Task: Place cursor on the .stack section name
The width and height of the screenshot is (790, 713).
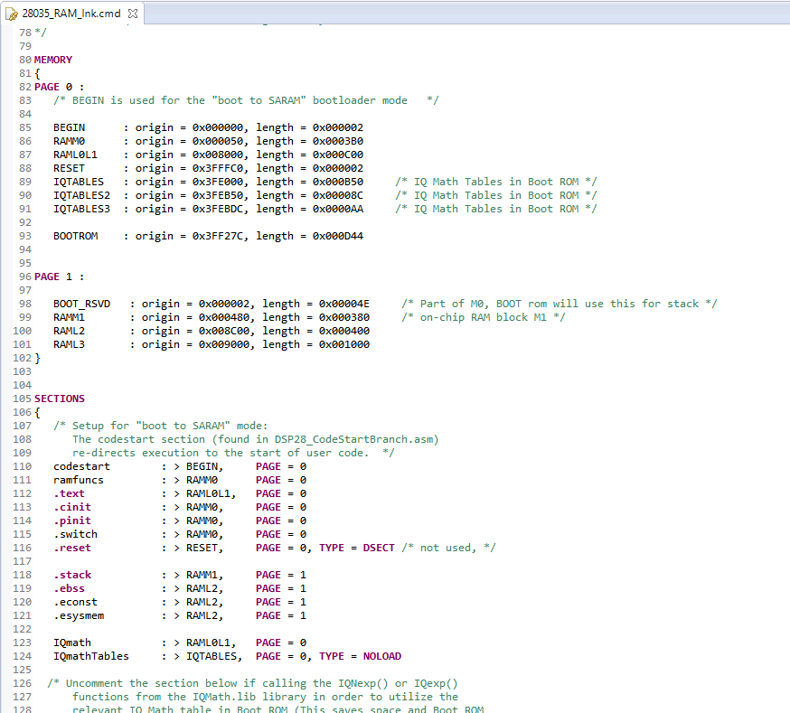Action: pos(72,575)
